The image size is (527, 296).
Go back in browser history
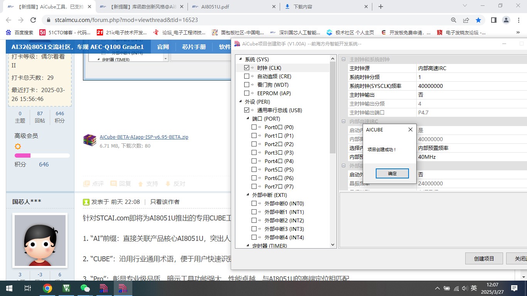(x=8, y=20)
